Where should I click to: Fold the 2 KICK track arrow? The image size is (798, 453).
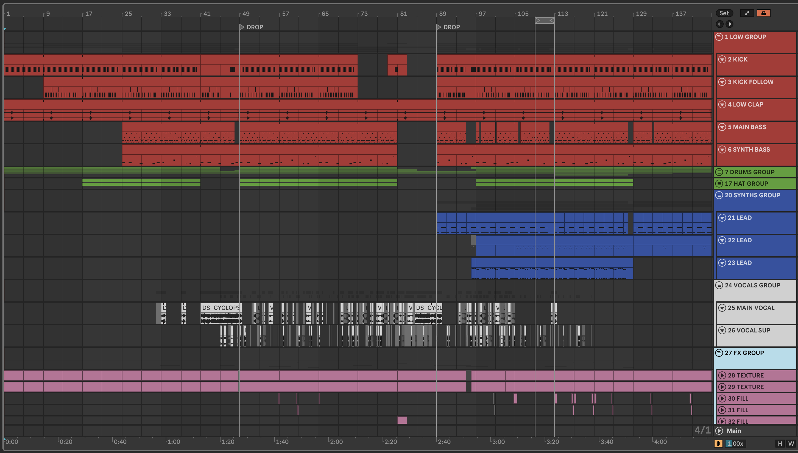tap(722, 59)
